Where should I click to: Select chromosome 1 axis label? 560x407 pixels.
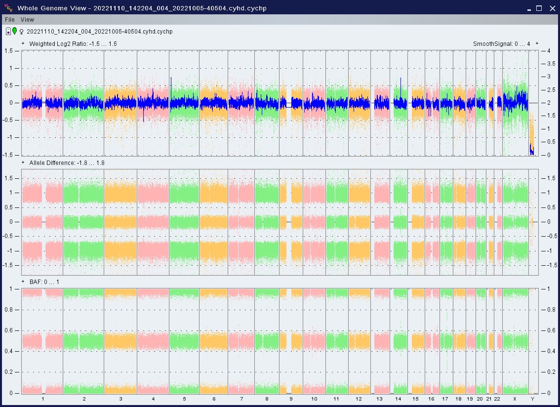pos(43,399)
